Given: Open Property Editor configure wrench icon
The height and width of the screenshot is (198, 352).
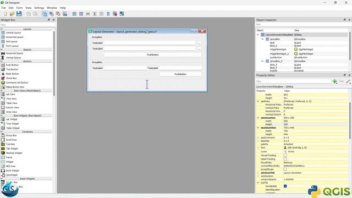Looking at the screenshot, I should click(348, 81).
